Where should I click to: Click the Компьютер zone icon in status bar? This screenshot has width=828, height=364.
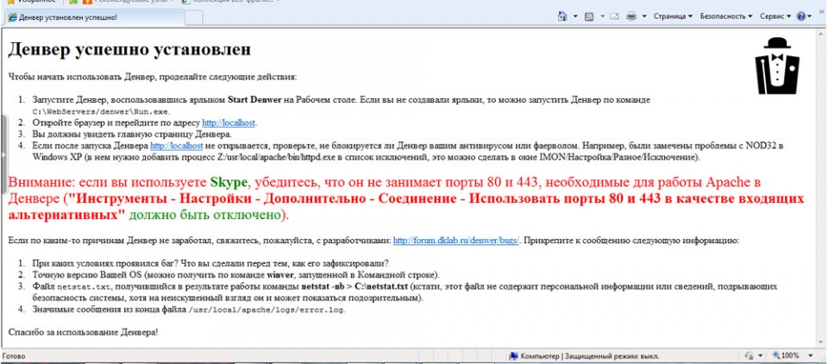point(513,356)
